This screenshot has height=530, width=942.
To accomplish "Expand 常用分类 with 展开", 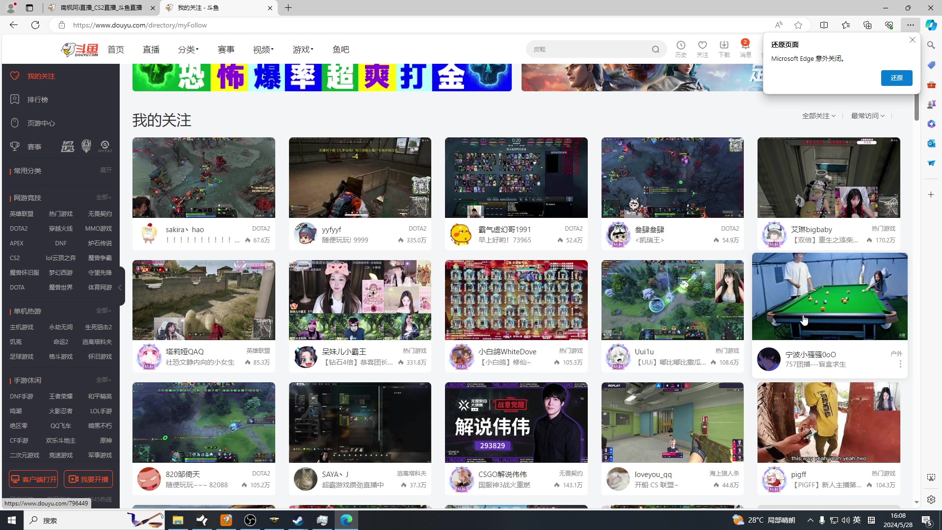I will point(106,170).
